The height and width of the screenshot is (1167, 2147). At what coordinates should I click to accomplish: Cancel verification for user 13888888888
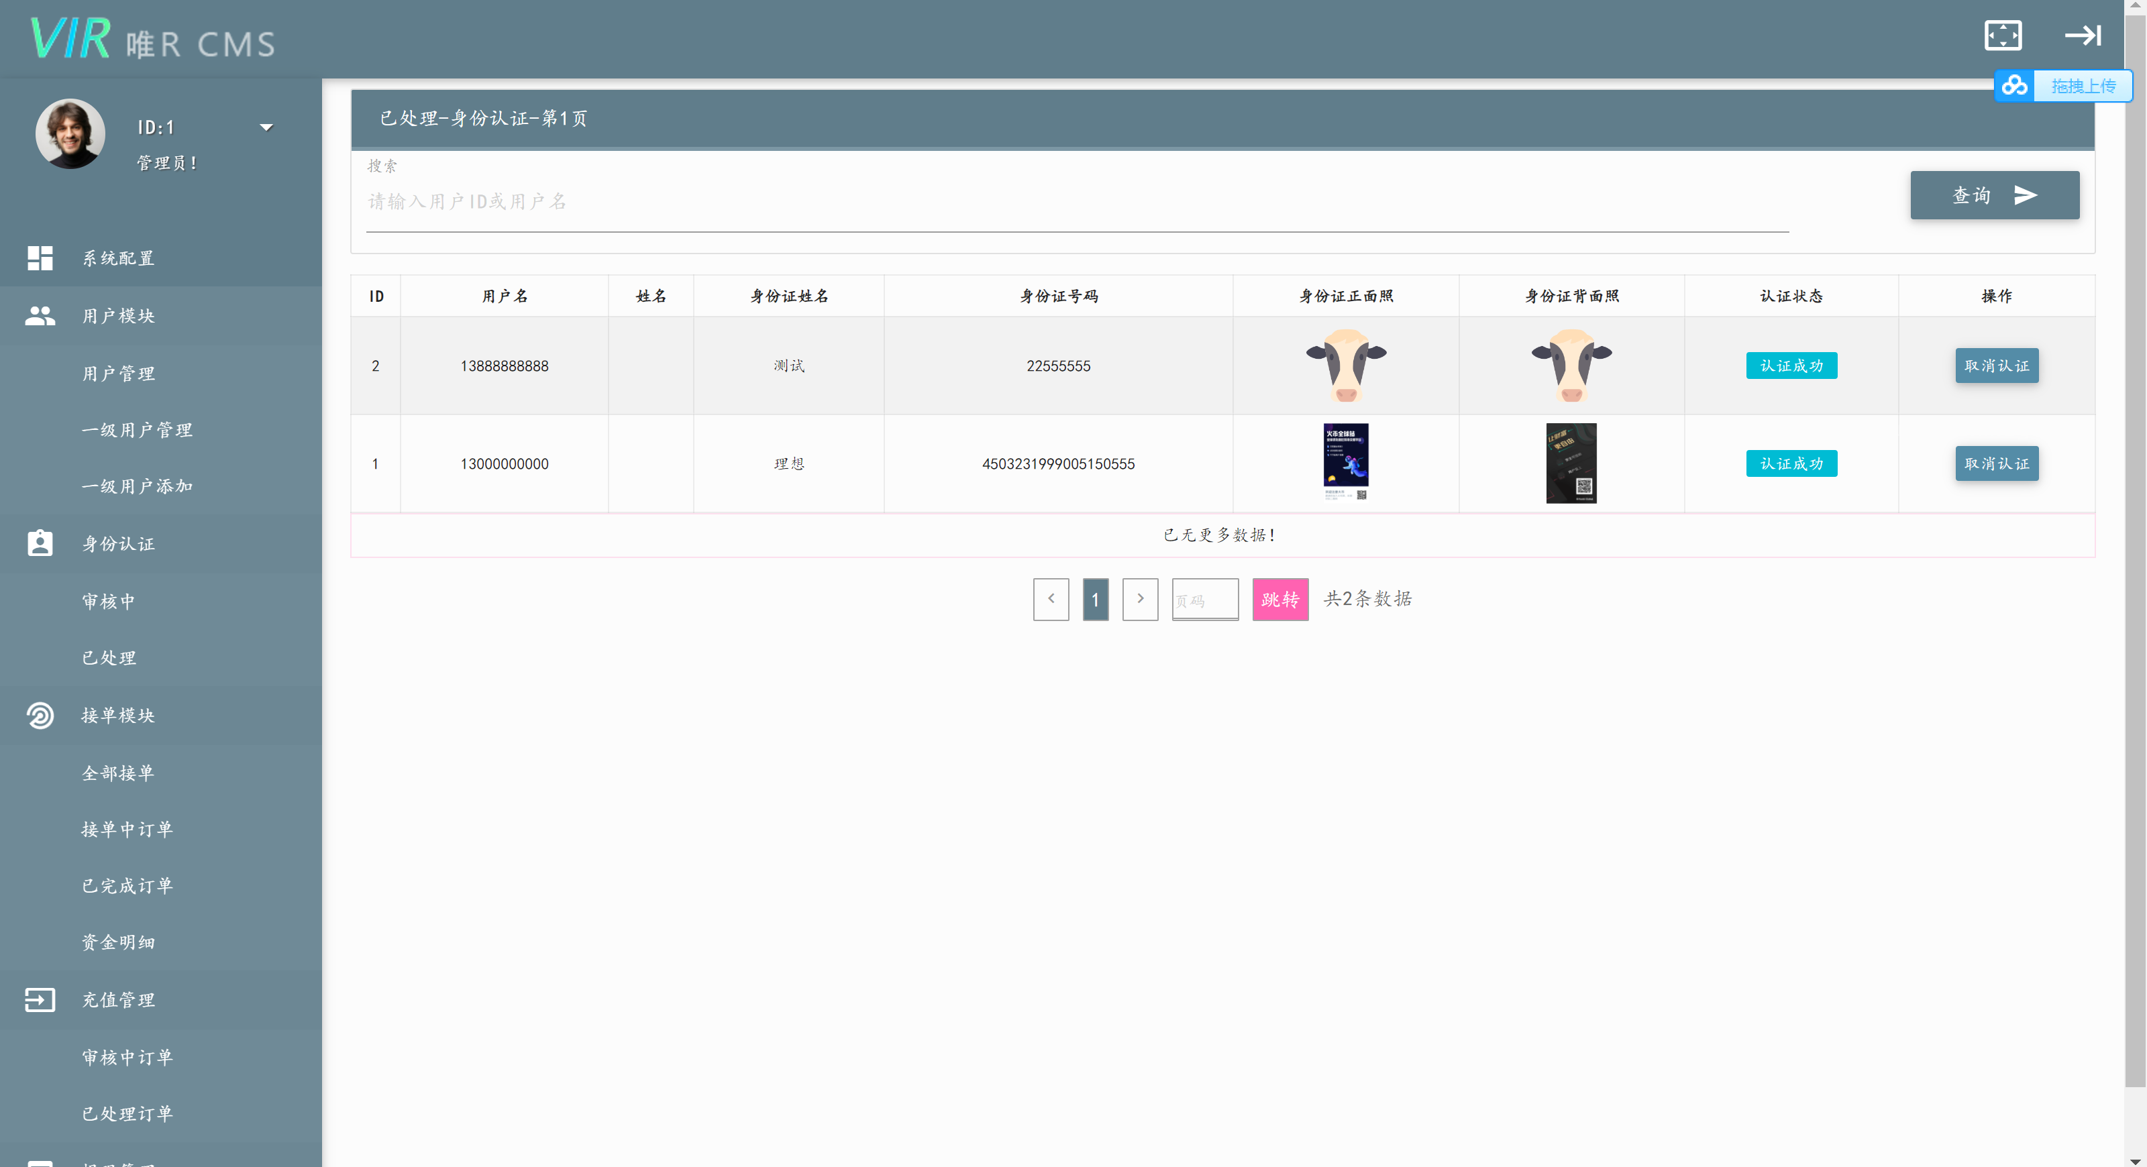[x=1996, y=366]
